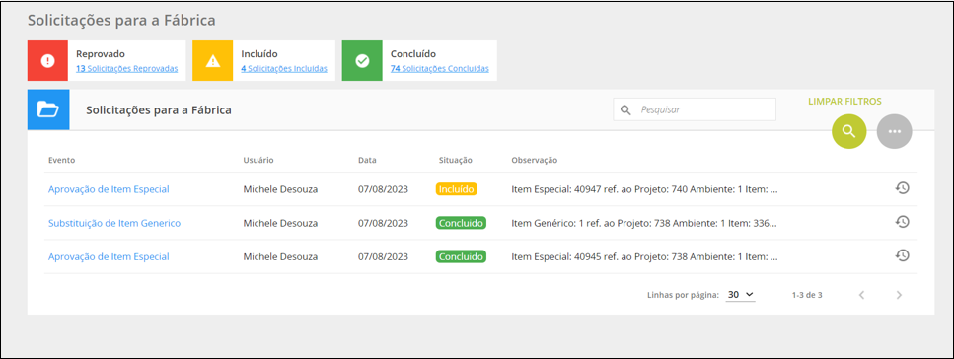Go to next page arrow

(899, 295)
